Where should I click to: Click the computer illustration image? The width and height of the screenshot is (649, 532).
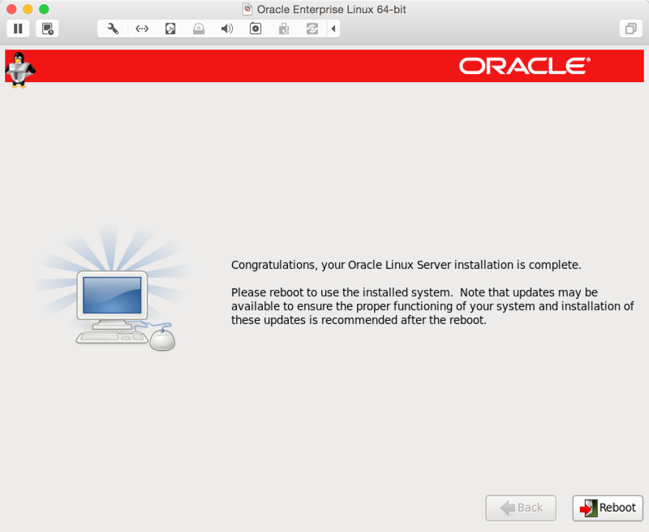[x=114, y=288]
